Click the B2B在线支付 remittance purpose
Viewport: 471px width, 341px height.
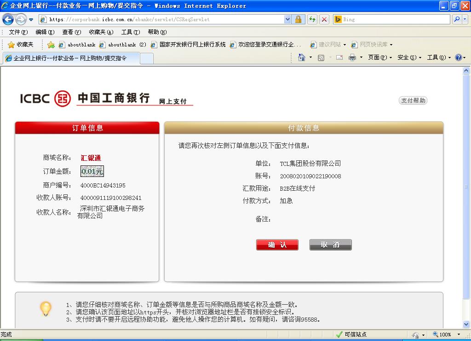click(x=298, y=188)
